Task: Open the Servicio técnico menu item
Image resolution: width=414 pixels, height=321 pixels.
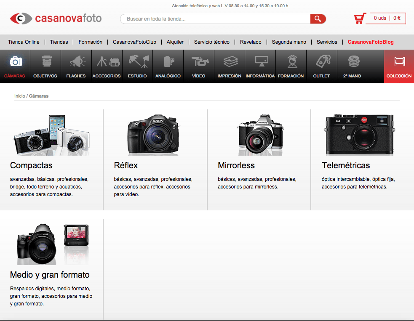Action: (212, 42)
